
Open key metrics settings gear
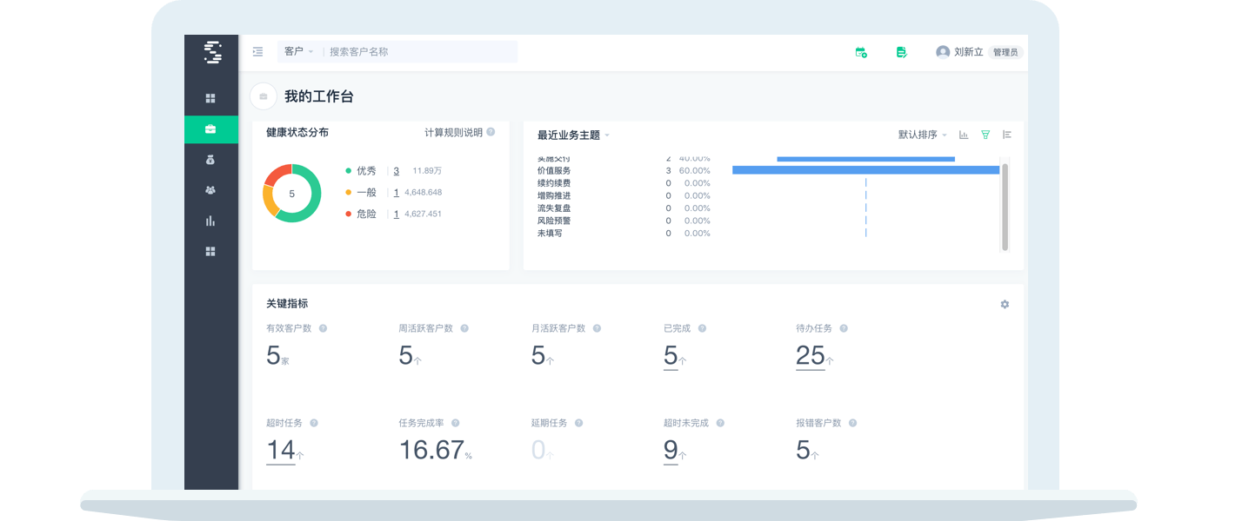point(1005,304)
